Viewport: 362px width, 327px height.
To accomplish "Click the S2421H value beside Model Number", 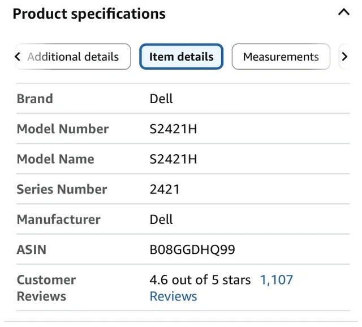I will (173, 129).
